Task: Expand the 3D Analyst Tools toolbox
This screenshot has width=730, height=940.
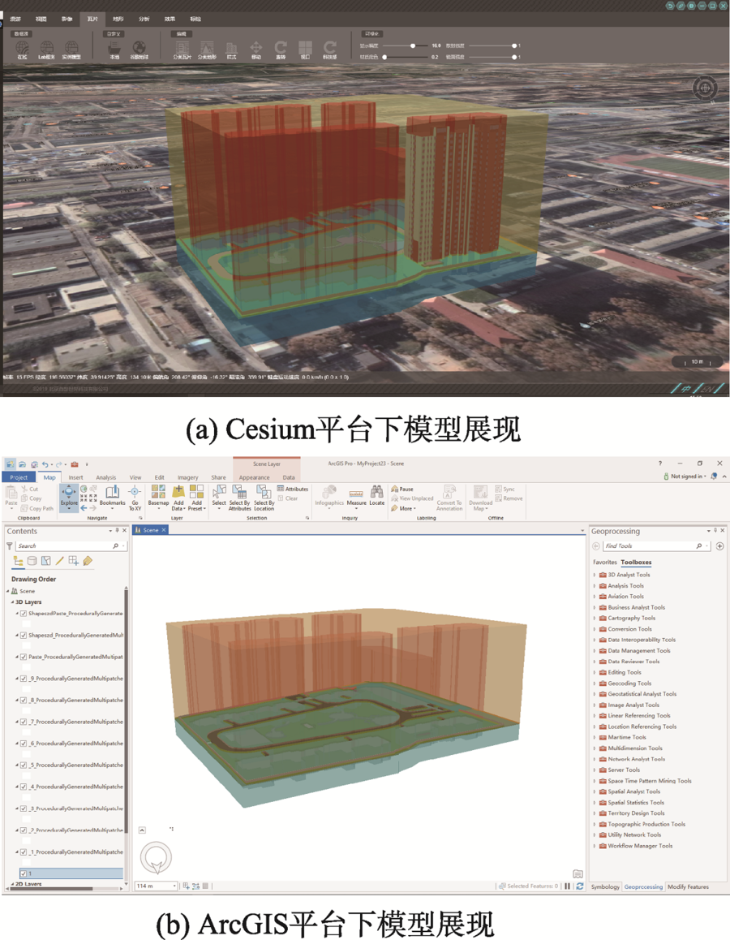Action: (x=595, y=575)
